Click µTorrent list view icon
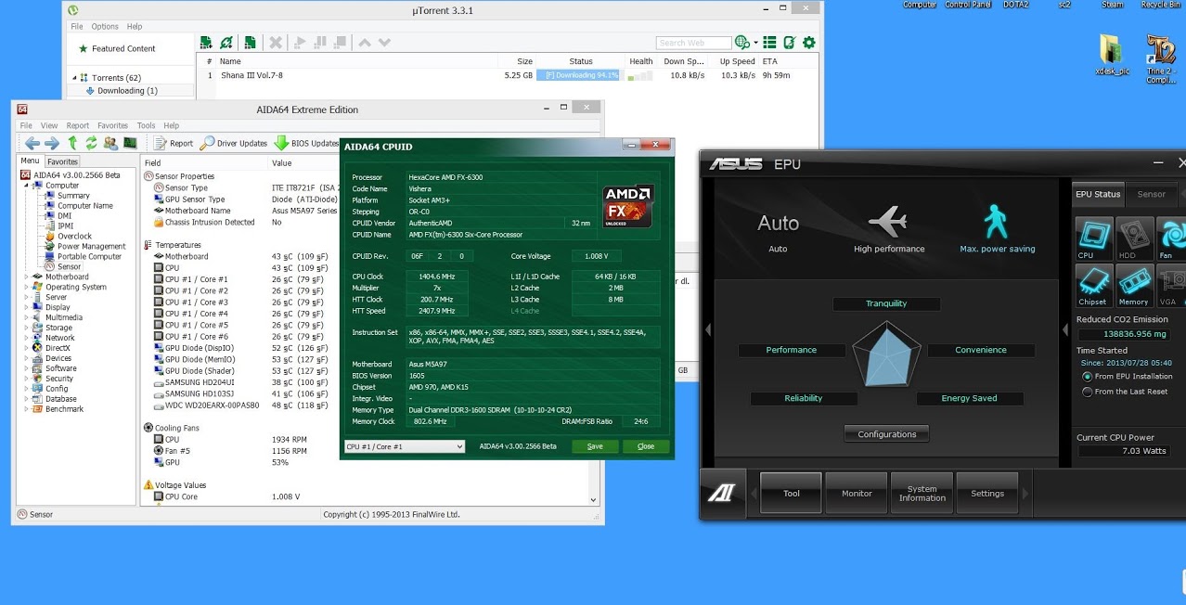The width and height of the screenshot is (1186, 605). pyautogui.click(x=769, y=43)
